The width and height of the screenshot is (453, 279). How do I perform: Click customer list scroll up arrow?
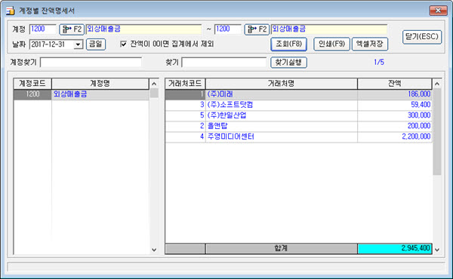(437, 84)
